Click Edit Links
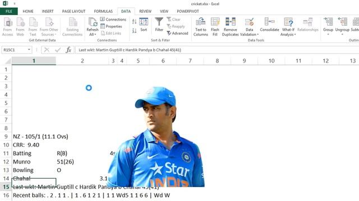The image size is (359, 201). point(111,33)
